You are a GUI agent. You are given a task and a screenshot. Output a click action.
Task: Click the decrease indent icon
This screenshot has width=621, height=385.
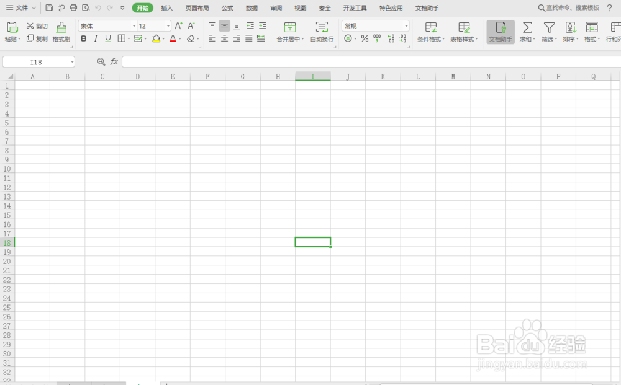250,25
